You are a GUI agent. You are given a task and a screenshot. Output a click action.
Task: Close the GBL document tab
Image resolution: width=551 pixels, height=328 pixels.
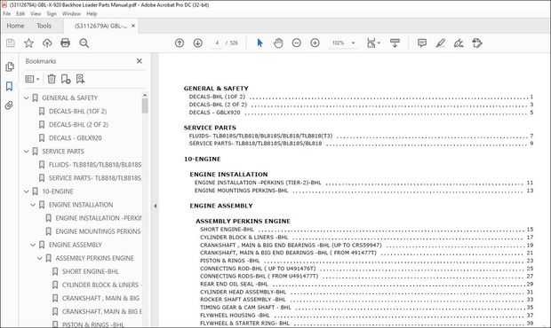point(133,26)
